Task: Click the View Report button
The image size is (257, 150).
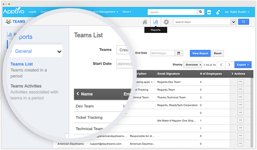Action: pos(200,53)
